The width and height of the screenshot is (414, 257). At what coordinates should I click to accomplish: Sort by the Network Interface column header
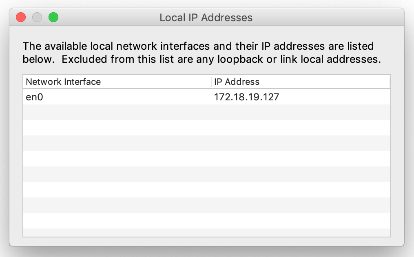[63, 82]
